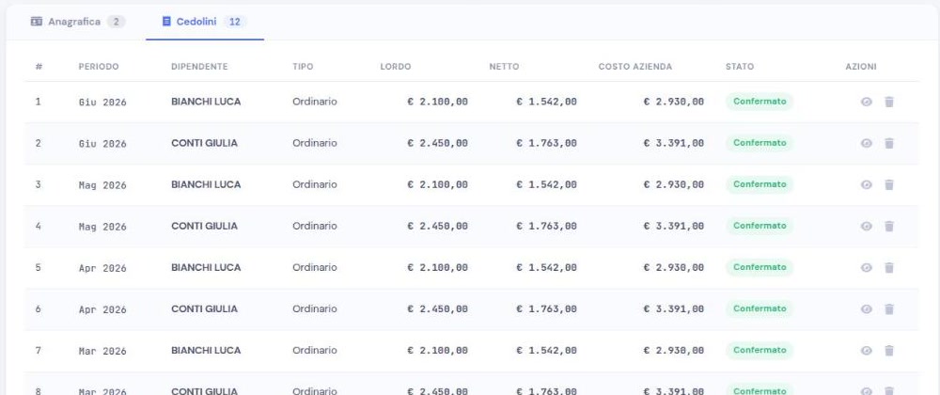
Task: View payslip of Bianchi Luca Giu 2026
Action: pyautogui.click(x=867, y=102)
